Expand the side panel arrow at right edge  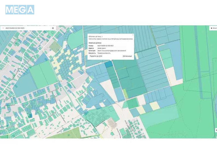point(216,130)
